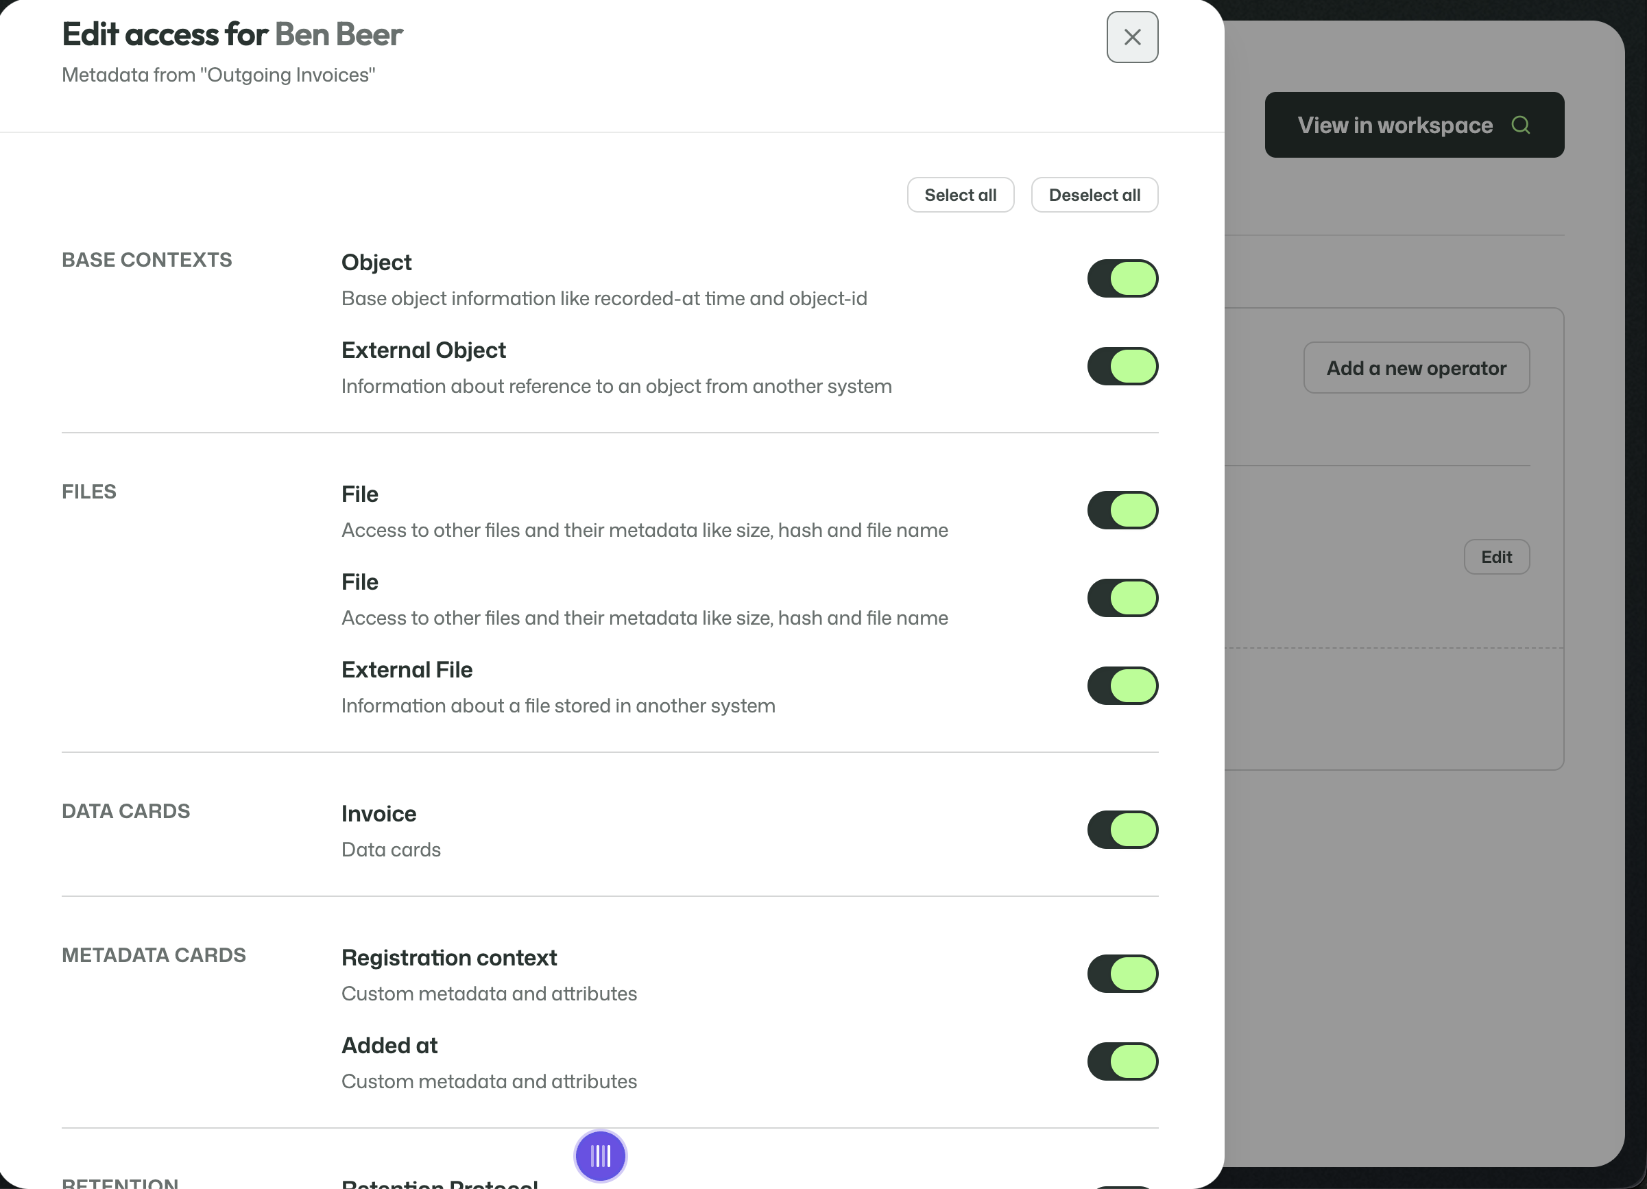The width and height of the screenshot is (1647, 1189).
Task: Click the purple floating widget icon
Action: (601, 1155)
